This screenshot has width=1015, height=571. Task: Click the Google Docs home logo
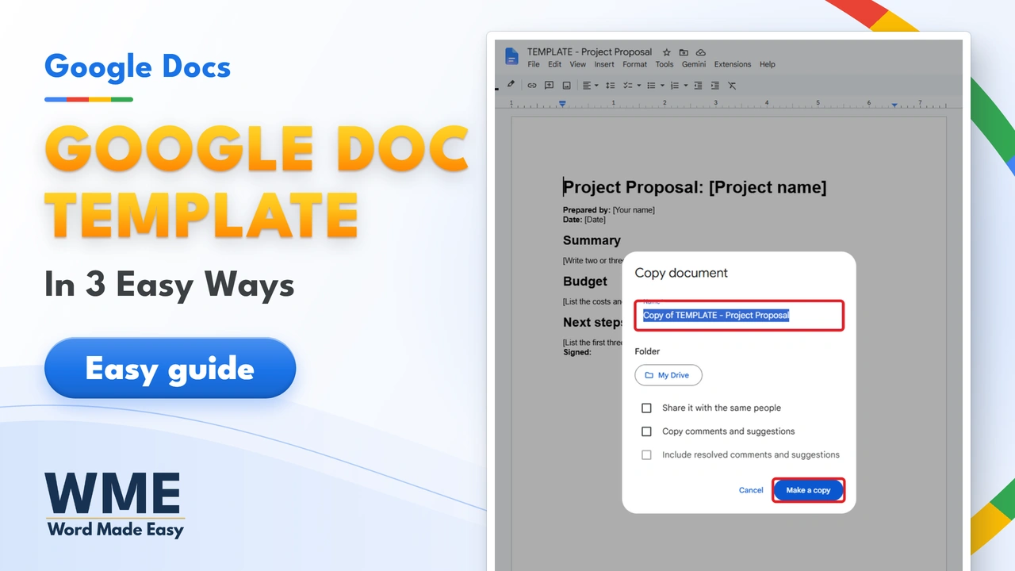(511, 56)
